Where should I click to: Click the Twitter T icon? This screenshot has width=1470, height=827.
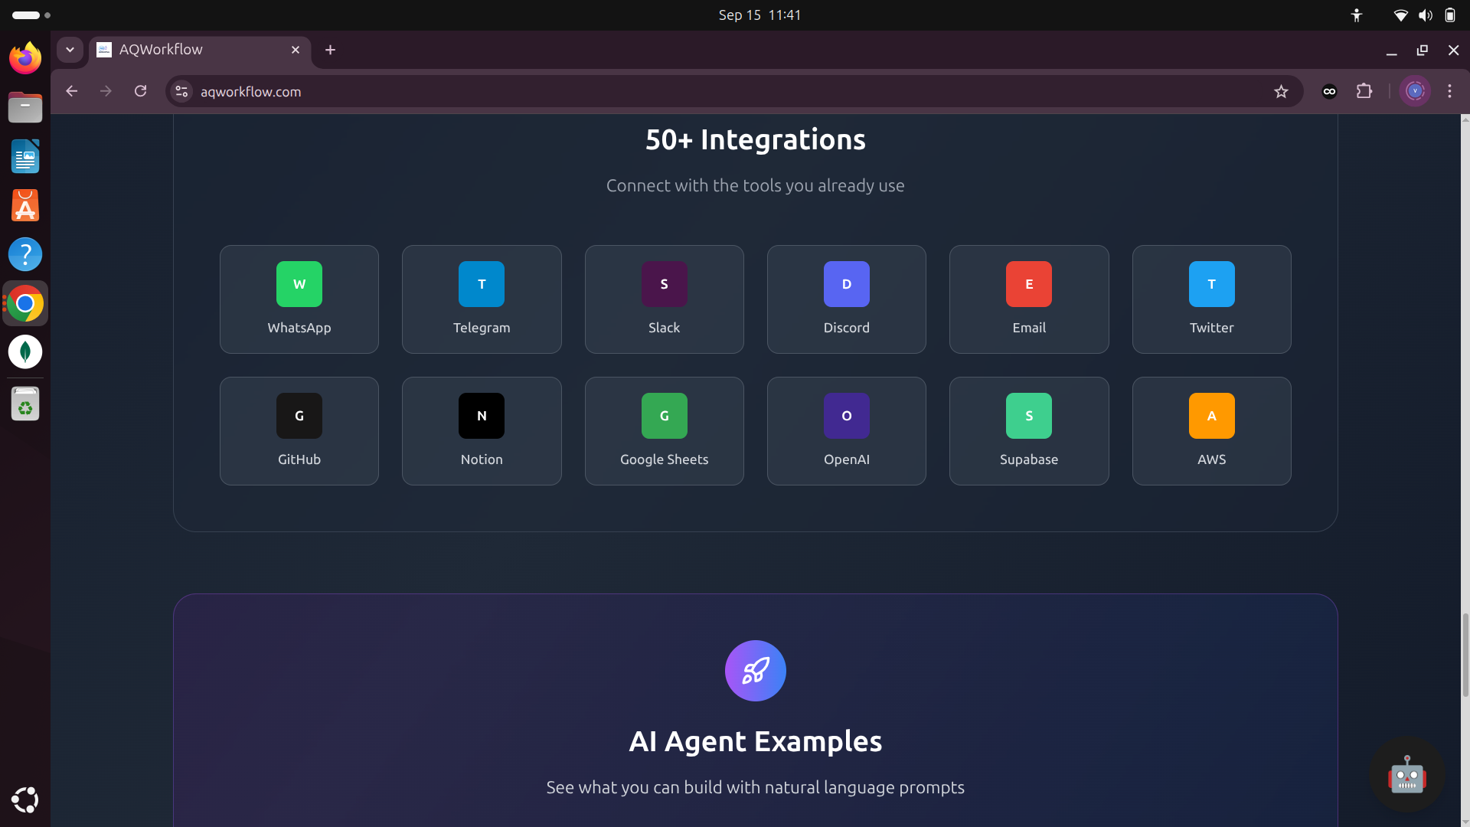1211,284
